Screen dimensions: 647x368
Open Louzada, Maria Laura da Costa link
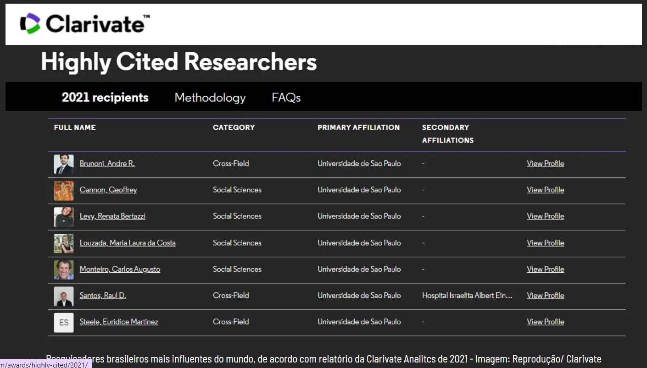pyautogui.click(x=128, y=243)
